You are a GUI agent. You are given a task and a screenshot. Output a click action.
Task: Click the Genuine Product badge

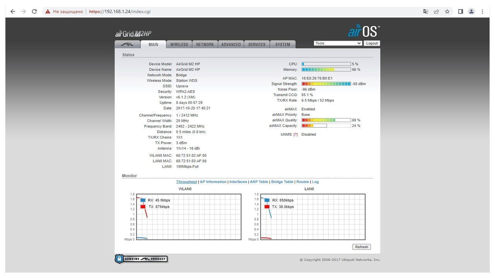(141, 259)
